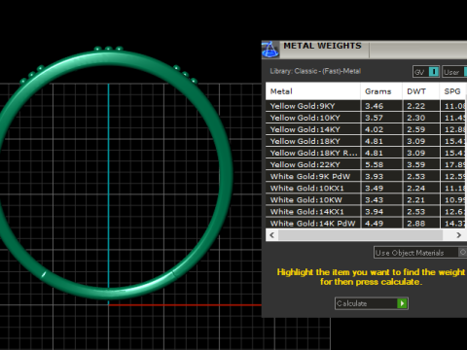Screen dimensions: 467x350
Task: Click the DWT column header
Action: pos(421,91)
